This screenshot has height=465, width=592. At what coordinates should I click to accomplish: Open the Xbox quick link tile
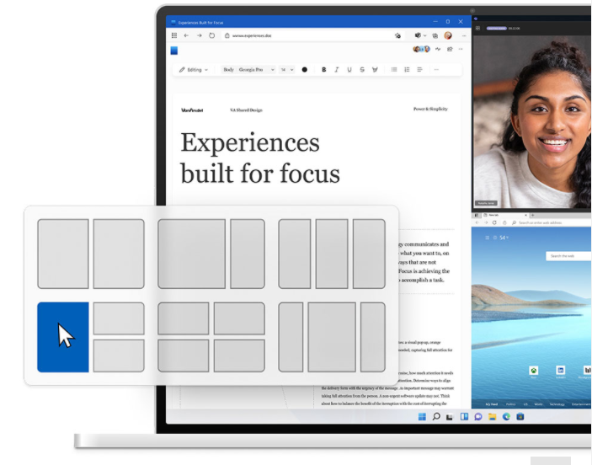pyautogui.click(x=534, y=371)
